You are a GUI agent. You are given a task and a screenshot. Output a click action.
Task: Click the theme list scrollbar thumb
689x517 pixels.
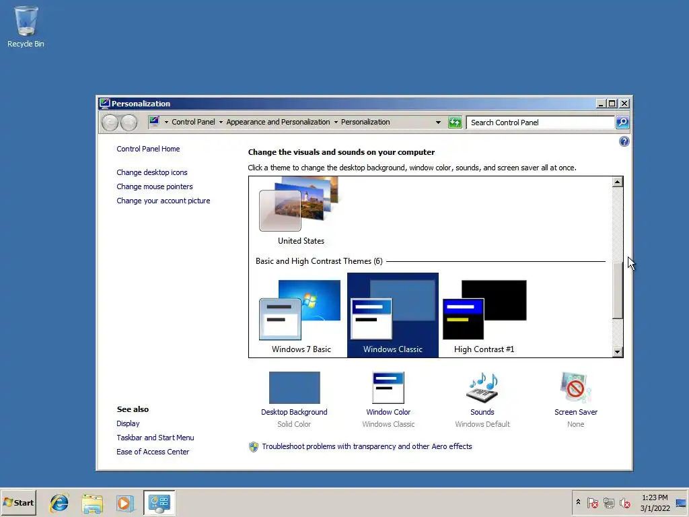tap(618, 290)
